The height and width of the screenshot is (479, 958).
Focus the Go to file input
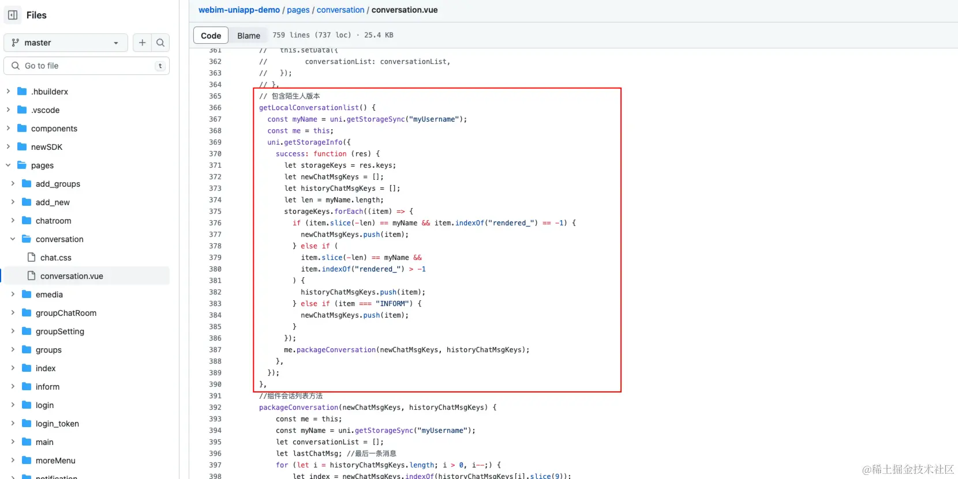point(87,66)
